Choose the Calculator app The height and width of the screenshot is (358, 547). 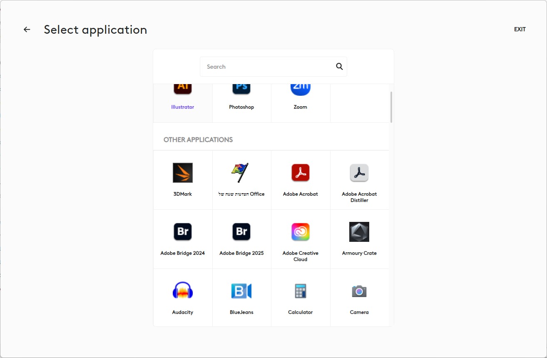(300, 291)
